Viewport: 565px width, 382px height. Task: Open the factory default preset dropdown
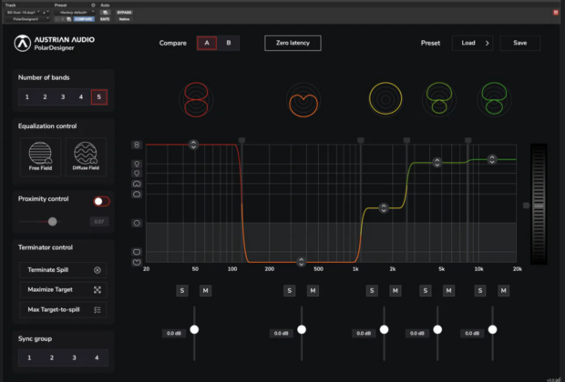[75, 12]
